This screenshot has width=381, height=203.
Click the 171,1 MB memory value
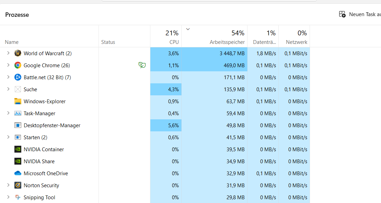pos(234,77)
